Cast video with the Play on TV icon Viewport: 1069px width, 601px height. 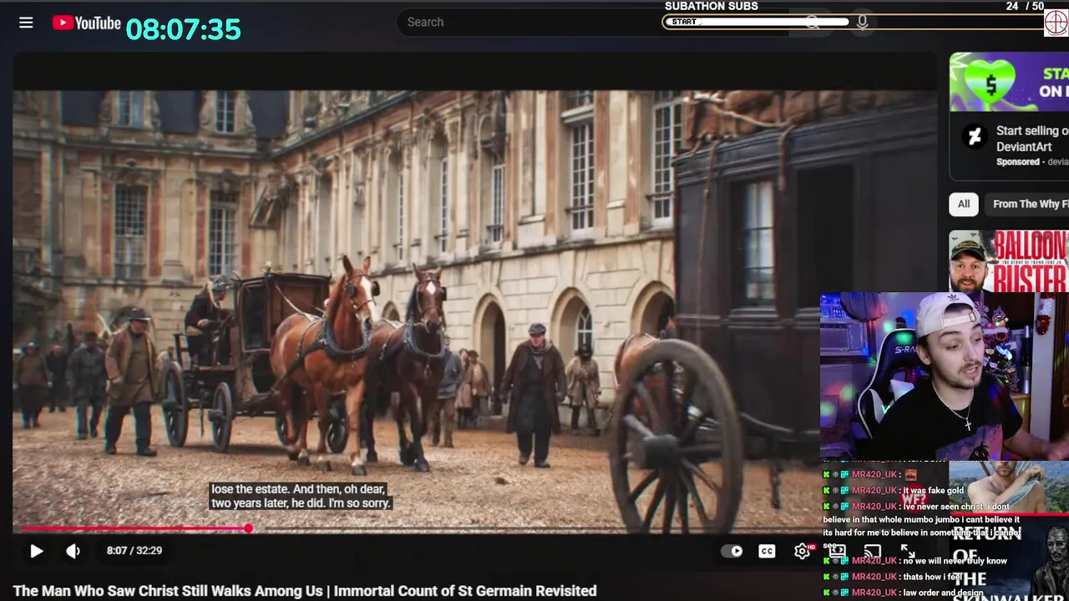[x=872, y=551]
